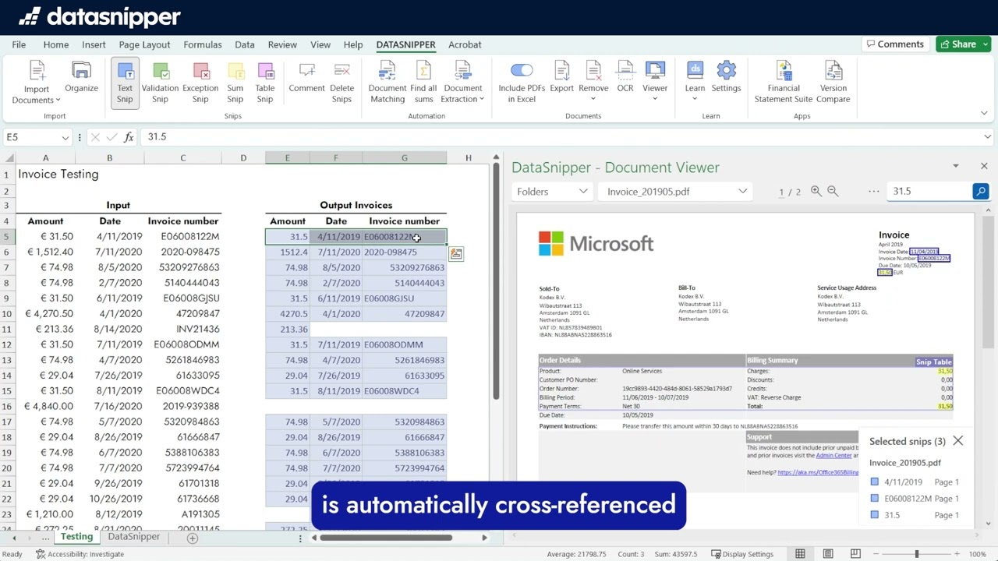Run Document Matching
This screenshot has width=998, height=561.
[x=388, y=83]
